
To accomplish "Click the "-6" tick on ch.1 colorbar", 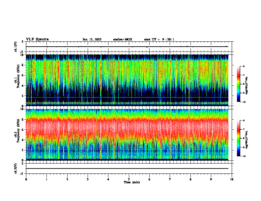I will point(243,66).
